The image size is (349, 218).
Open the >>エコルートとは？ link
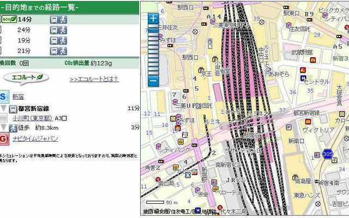pos(94,79)
